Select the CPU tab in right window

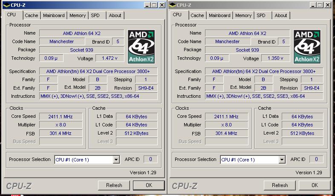[177, 15]
